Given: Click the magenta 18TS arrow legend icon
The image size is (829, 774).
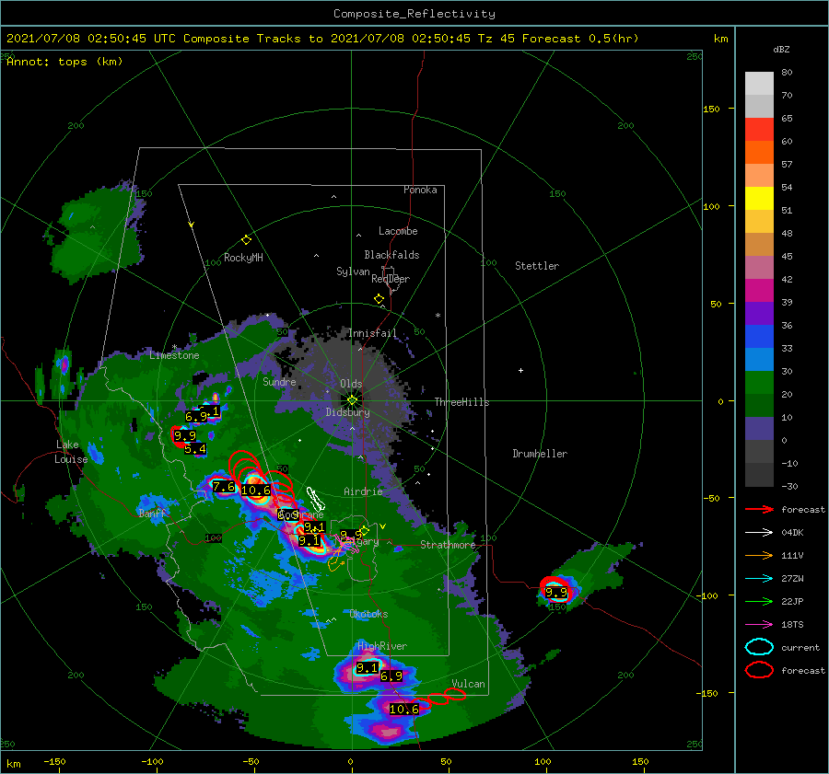Looking at the screenshot, I should coord(759,625).
